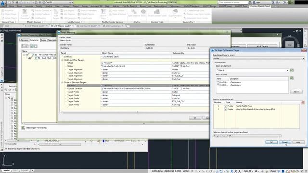Click Cancel in Set Slope Or Elevation Target
This screenshot has width=308, height=173.
(x=285, y=142)
